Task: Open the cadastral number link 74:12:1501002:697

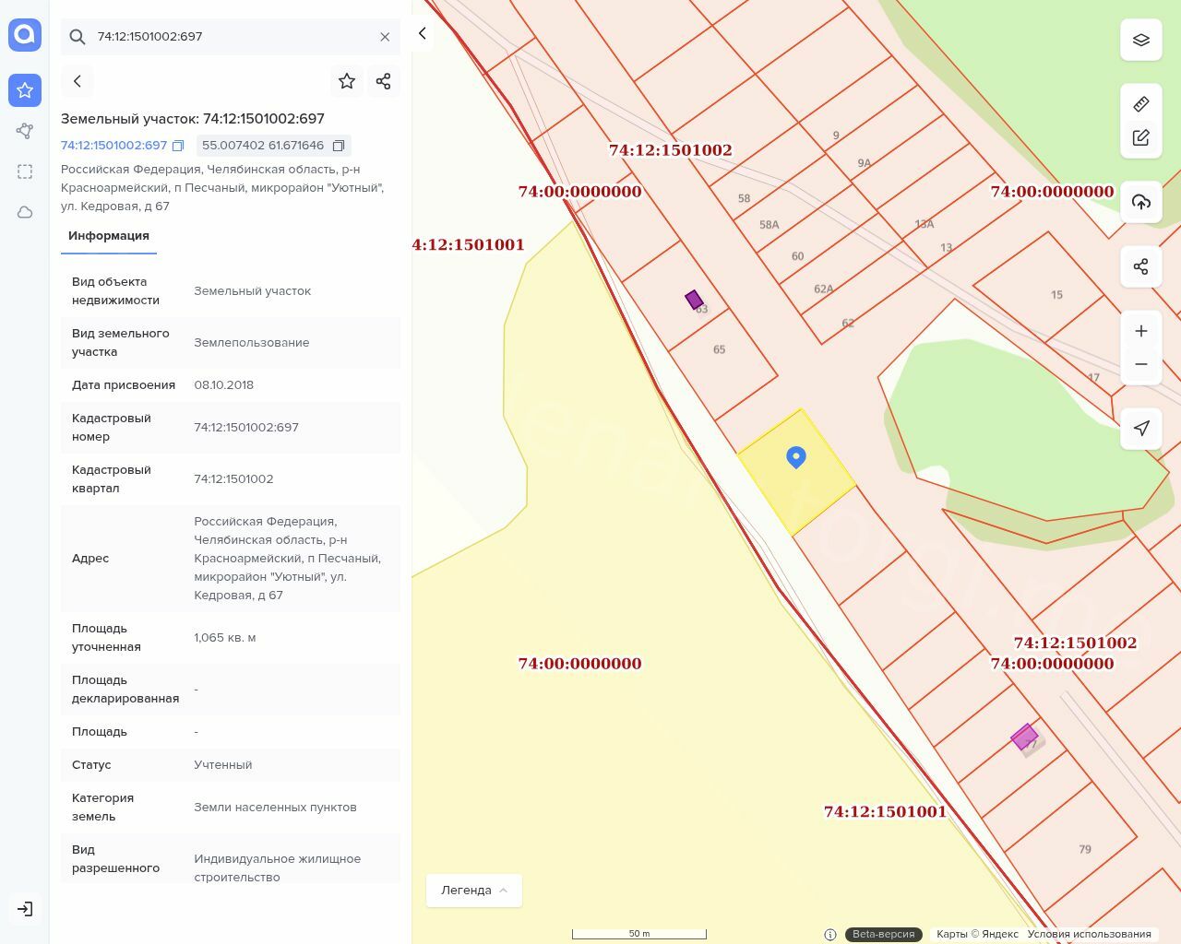Action: [x=113, y=146]
